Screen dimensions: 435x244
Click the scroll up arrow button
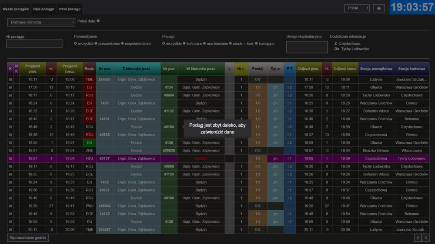[425, 237]
